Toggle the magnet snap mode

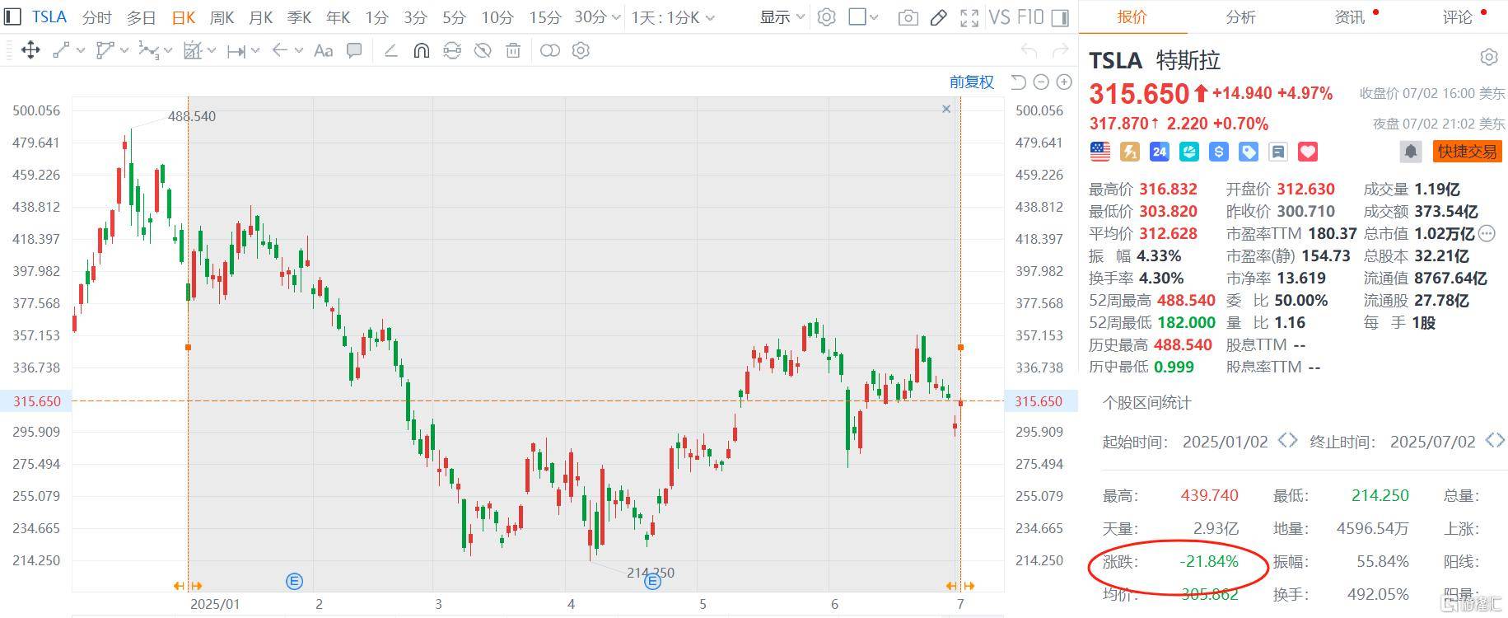click(x=421, y=51)
